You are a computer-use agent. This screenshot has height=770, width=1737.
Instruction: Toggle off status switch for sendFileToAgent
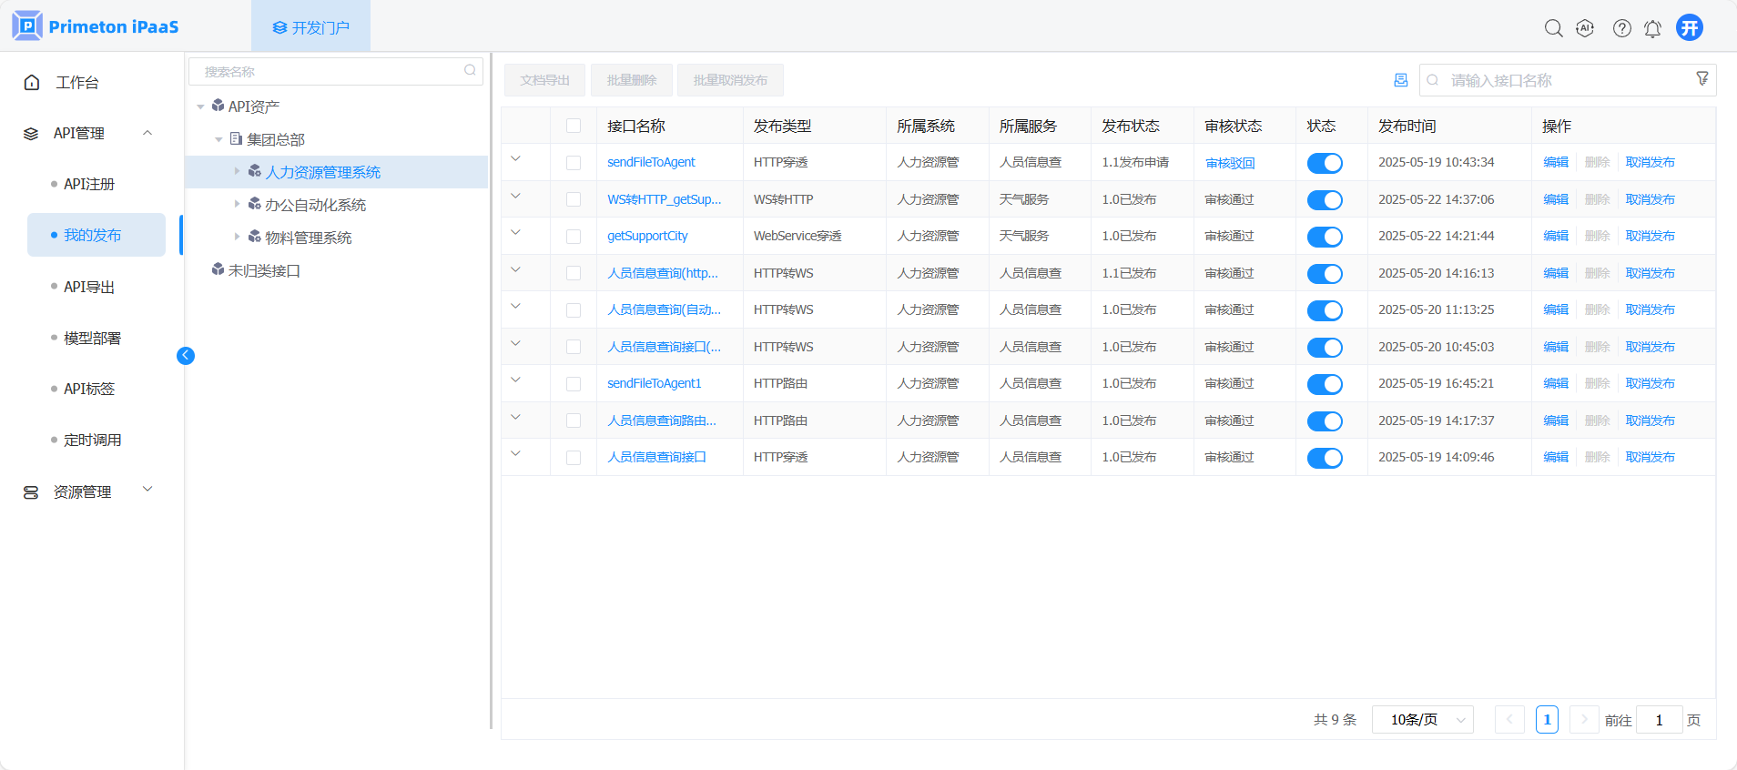[1324, 163]
